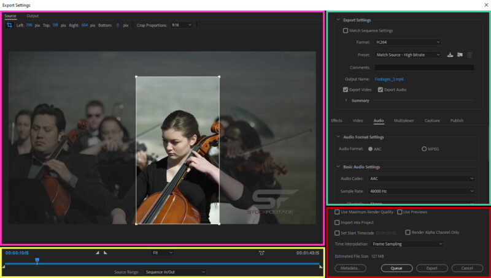Viewport: 491px width, 278px height.
Task: Open the Captions tab
Action: point(432,121)
